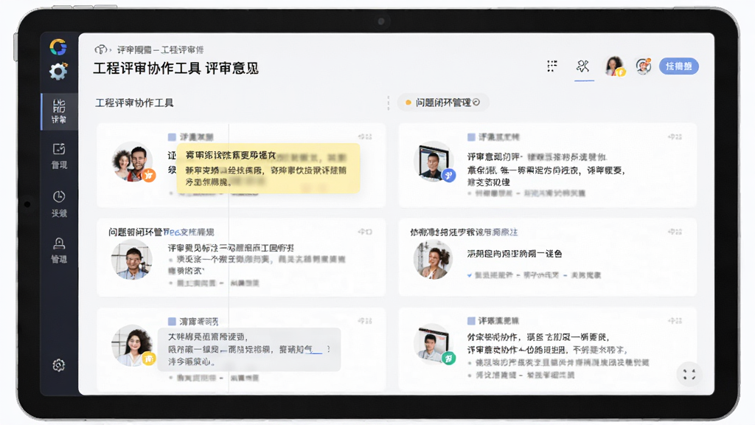Click the colorful G logo in sidebar
The height and width of the screenshot is (425, 755).
pos(58,47)
